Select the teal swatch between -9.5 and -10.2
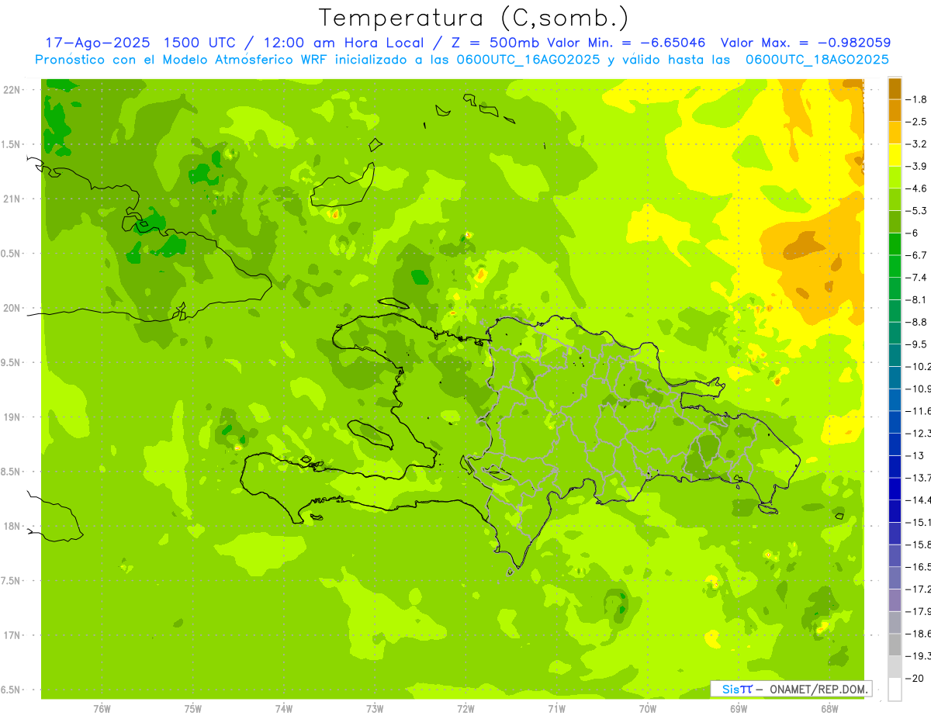Screen dimensions: 931x719 [x=895, y=355]
